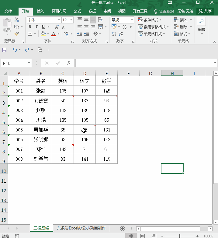The image size is (218, 238).
Task: Open the number format dropdown 常规
Action: click(132, 20)
